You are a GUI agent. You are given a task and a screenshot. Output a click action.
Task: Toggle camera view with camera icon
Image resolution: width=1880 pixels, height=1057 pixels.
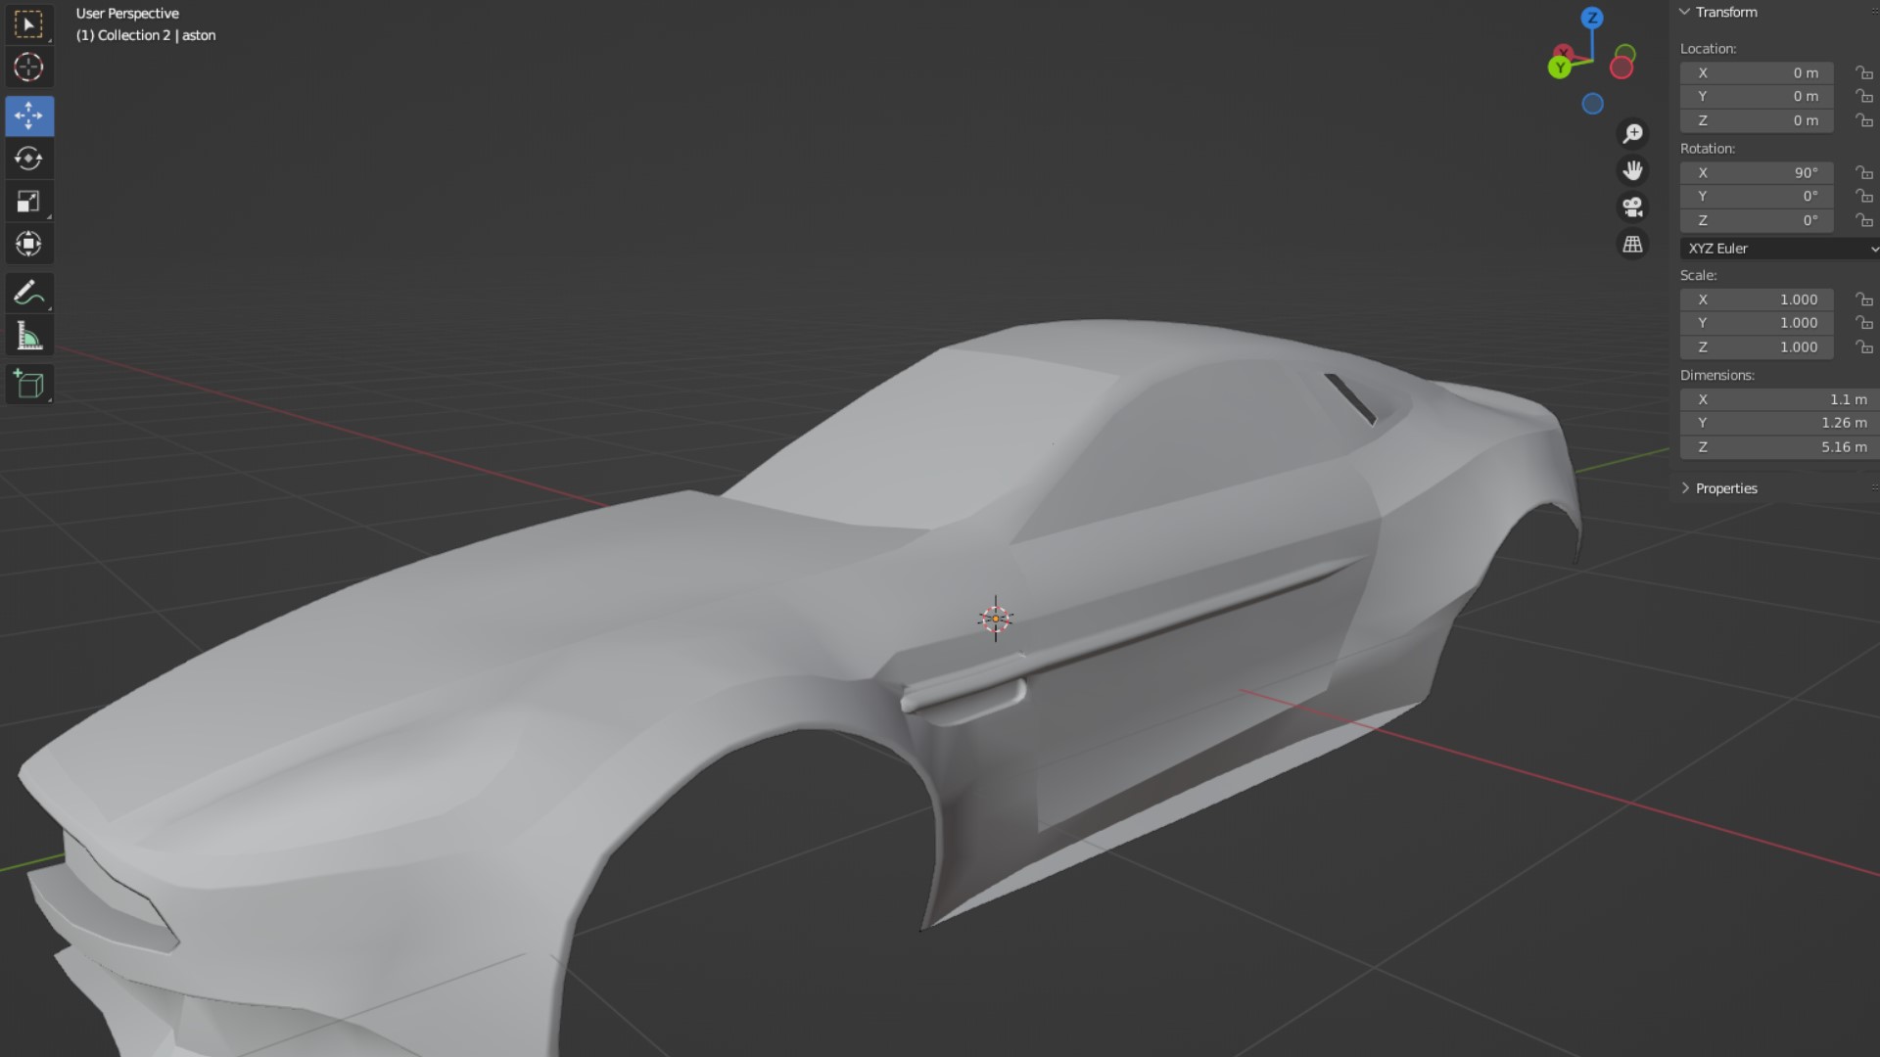point(1632,207)
